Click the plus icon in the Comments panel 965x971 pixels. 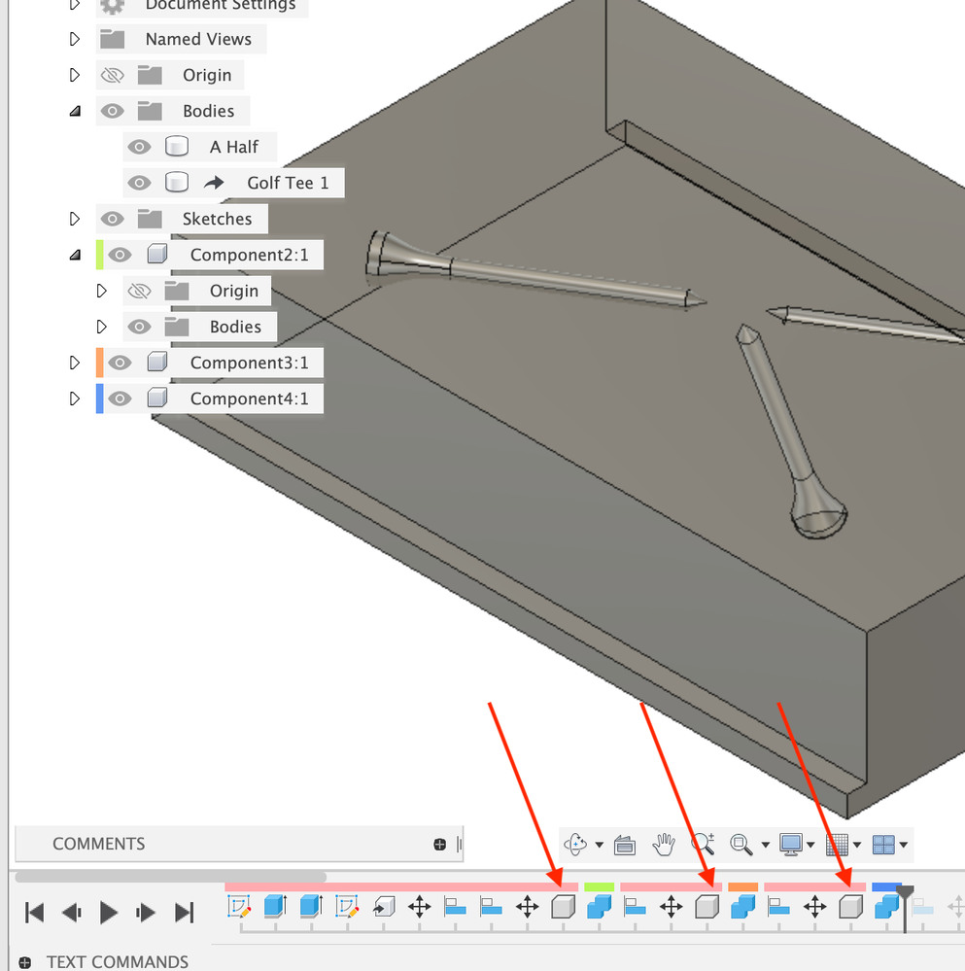pos(439,844)
